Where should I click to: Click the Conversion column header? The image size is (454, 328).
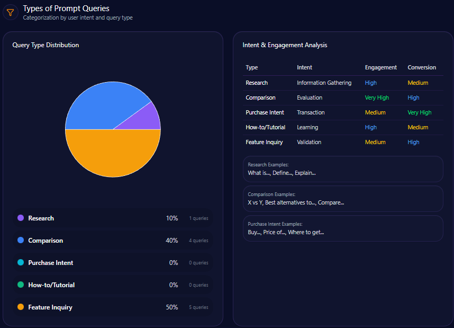point(422,67)
